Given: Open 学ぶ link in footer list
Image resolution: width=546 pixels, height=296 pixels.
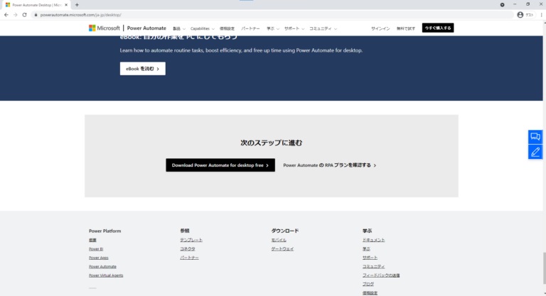Looking at the screenshot, I should (366, 249).
